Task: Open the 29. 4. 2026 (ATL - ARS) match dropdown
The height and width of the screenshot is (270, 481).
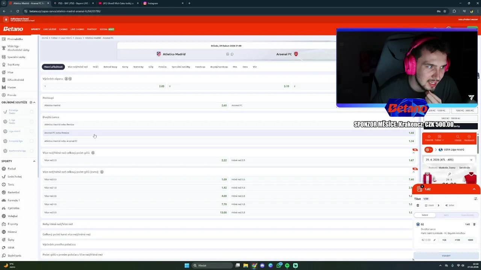Action: [x=449, y=160]
